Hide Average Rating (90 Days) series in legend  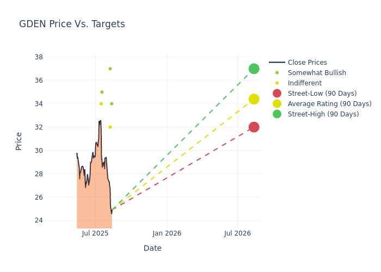pyautogui.click(x=329, y=104)
